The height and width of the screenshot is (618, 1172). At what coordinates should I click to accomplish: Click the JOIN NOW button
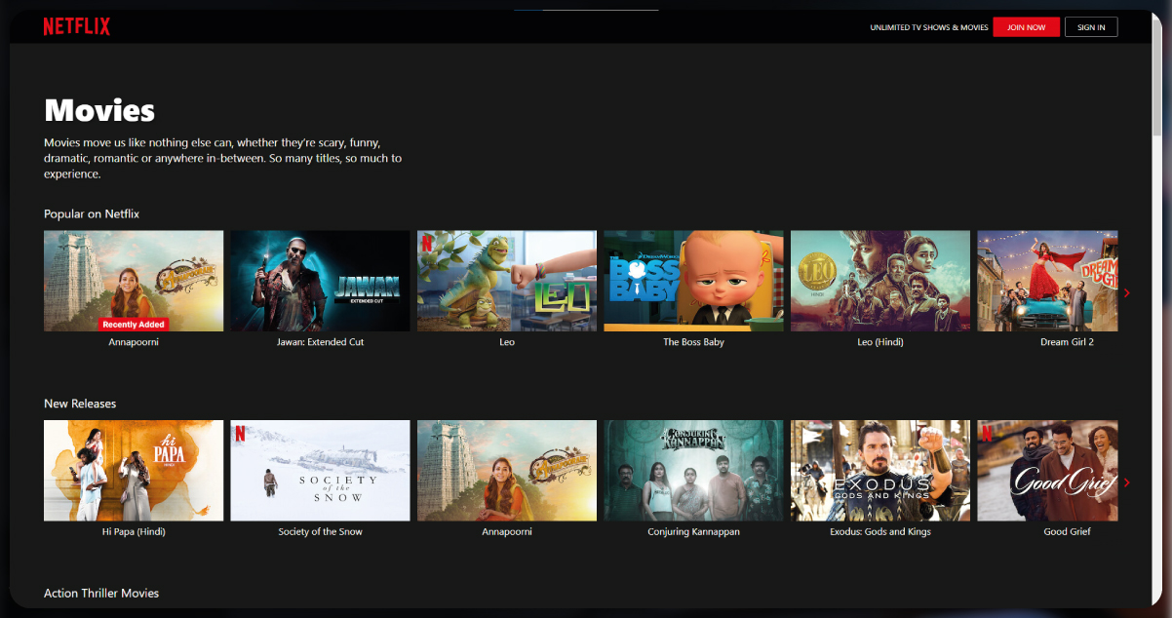click(1026, 27)
